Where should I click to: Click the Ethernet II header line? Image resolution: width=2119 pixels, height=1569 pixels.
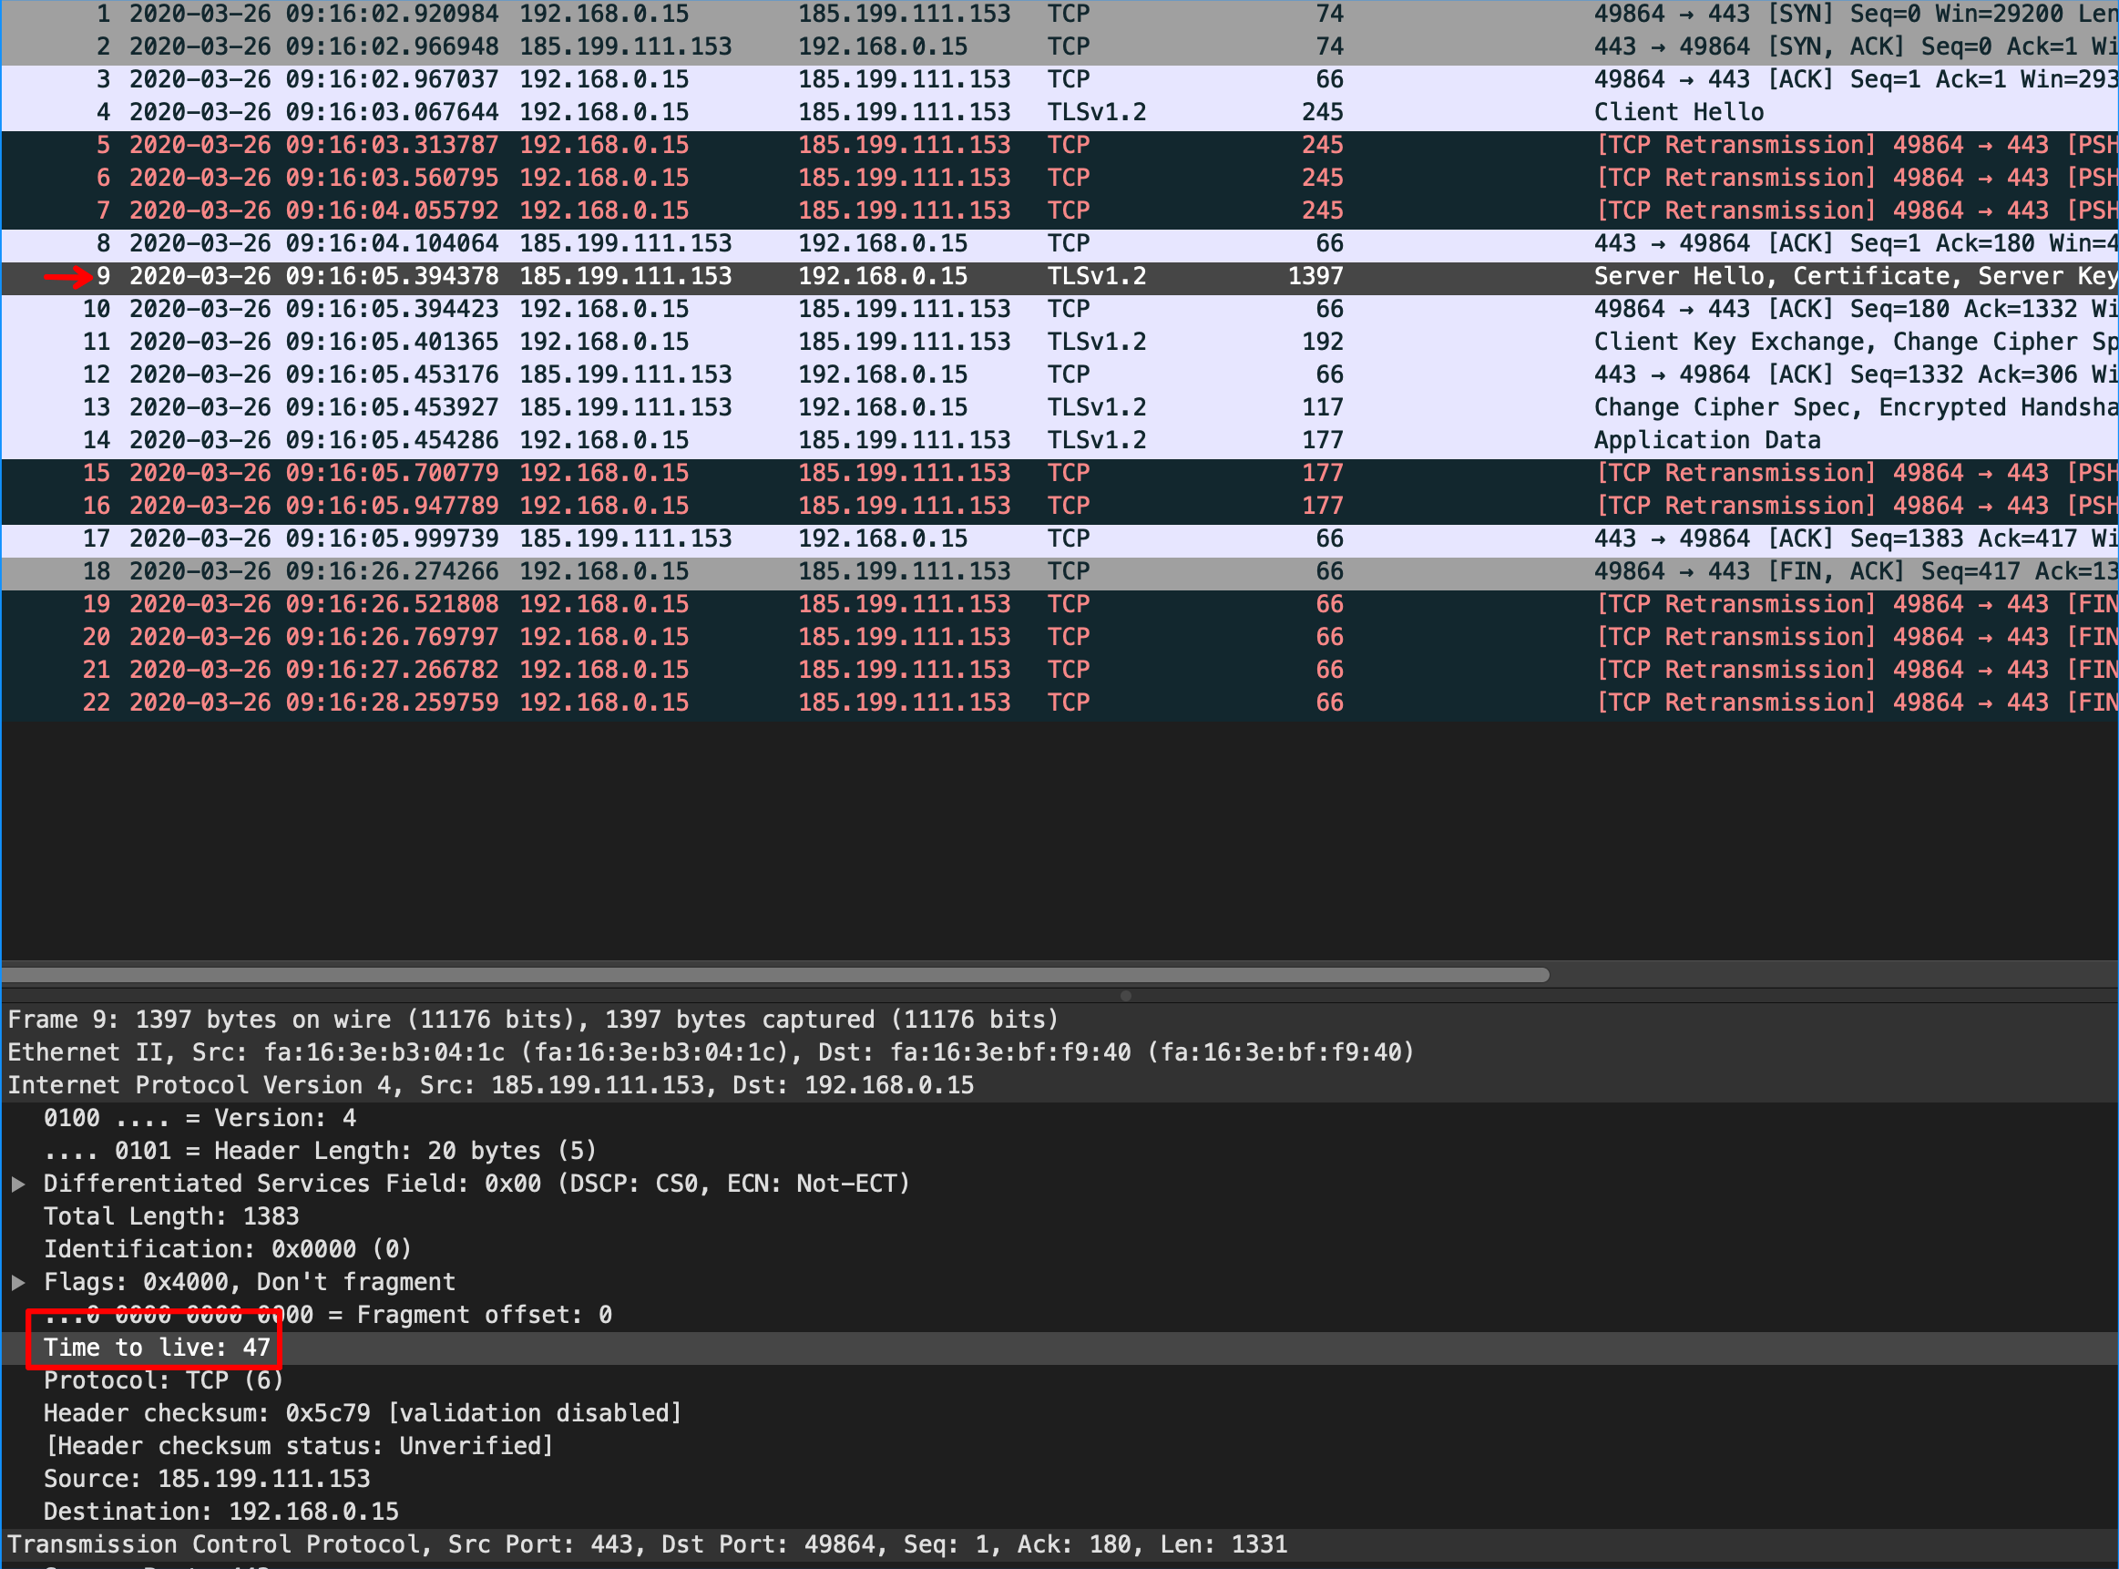tap(711, 1052)
